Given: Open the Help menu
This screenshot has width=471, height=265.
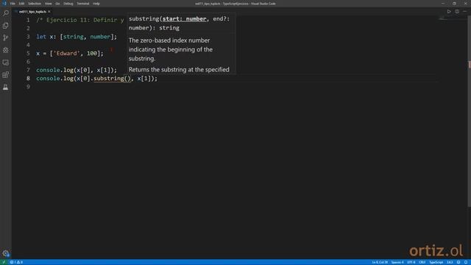Looking at the screenshot, I should [x=96, y=4].
